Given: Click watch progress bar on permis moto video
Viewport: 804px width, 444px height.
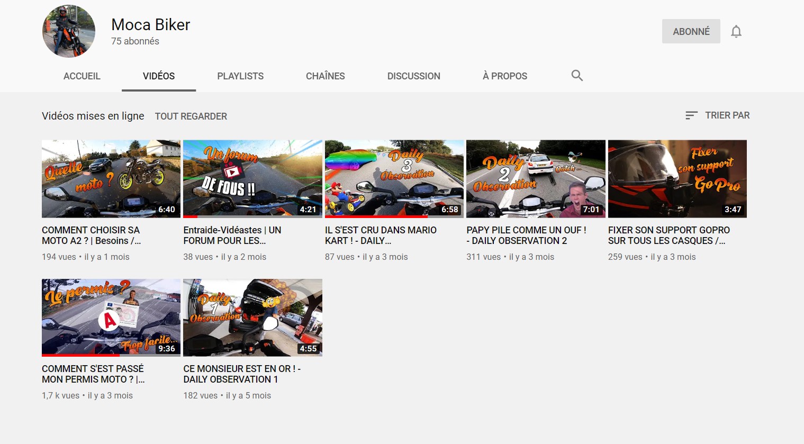Looking at the screenshot, I should 111,355.
